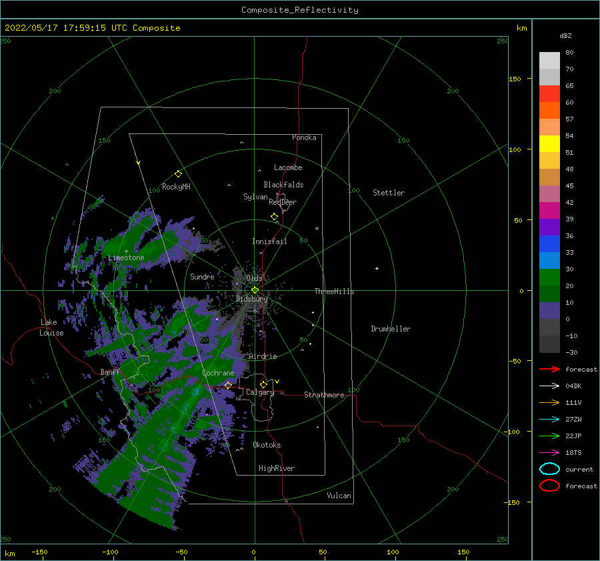Click the orange 111V arrow icon
The width and height of the screenshot is (600, 561).
pyautogui.click(x=549, y=402)
